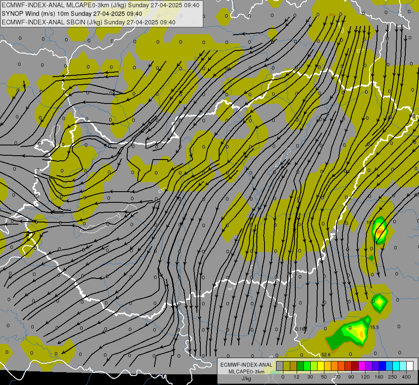Pick the dark red legend swatch
Viewport: 419px width, 385px height.
[355, 366]
